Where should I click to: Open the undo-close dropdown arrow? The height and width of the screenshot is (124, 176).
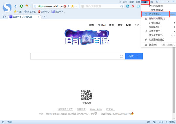point(30,6)
